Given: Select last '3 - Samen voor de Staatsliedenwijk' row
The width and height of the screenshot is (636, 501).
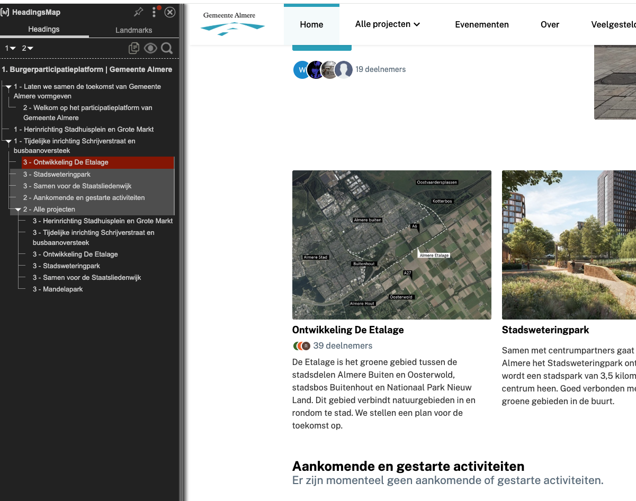Looking at the screenshot, I should (x=87, y=277).
